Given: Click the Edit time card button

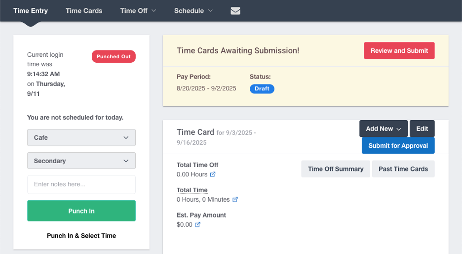Looking at the screenshot, I should click(x=422, y=128).
